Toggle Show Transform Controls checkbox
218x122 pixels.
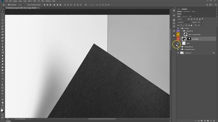coord(27,5)
